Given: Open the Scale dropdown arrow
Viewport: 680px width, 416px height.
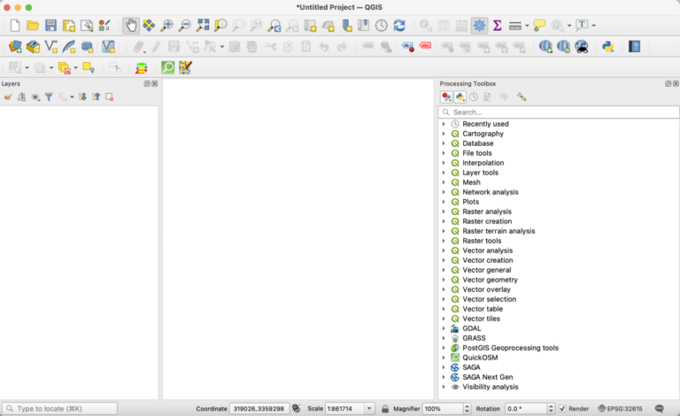Looking at the screenshot, I should pos(369,409).
